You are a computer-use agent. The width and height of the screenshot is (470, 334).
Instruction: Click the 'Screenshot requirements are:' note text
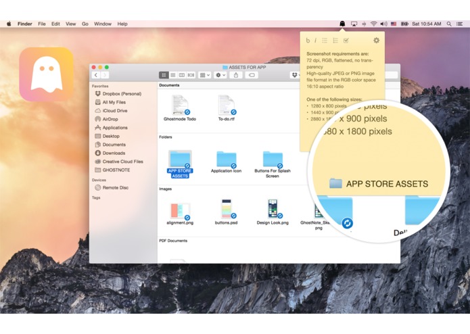pyautogui.click(x=337, y=54)
